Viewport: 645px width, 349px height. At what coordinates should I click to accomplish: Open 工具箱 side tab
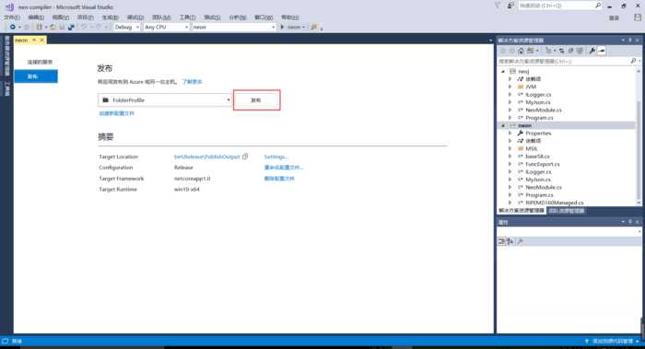pos(6,88)
